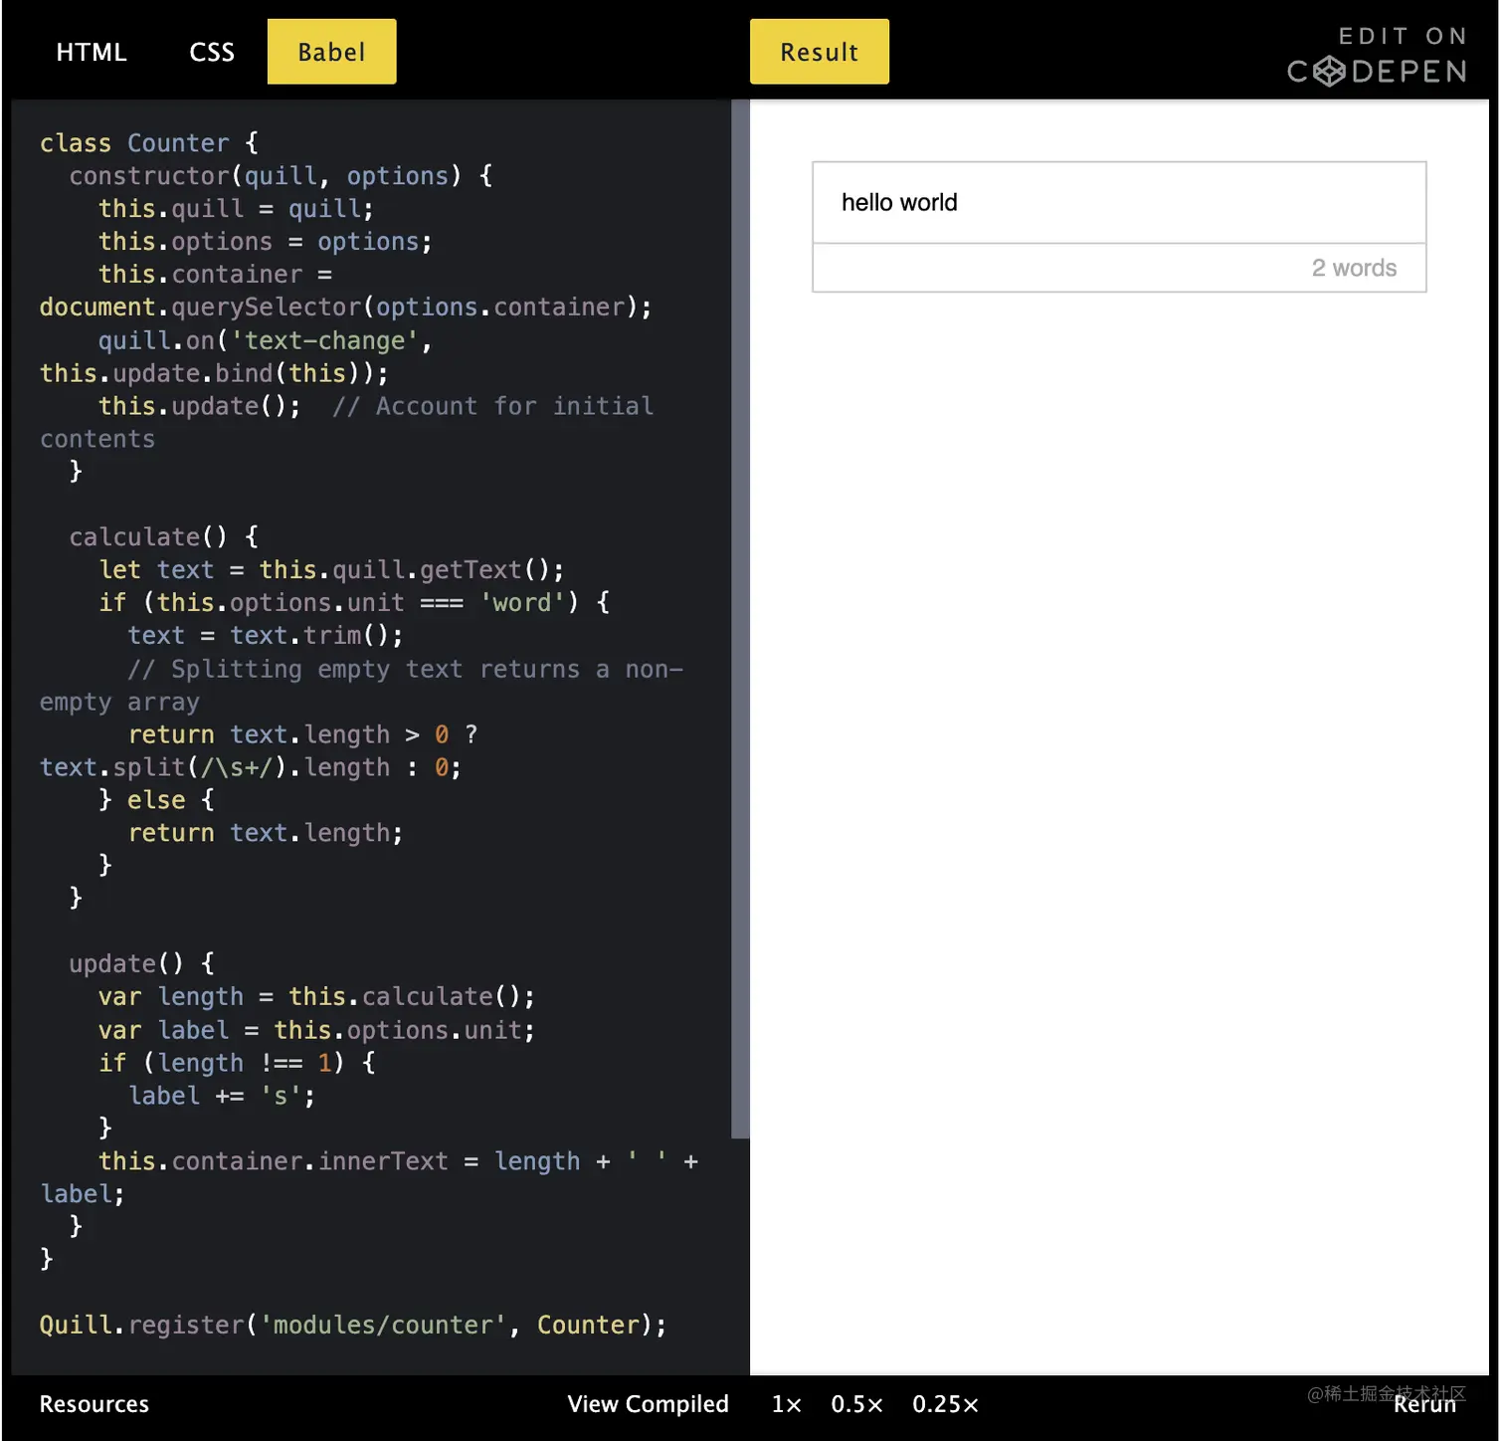Click 'text = text.trim();' line
Image resolution: width=1504 pixels, height=1441 pixels.
click(x=265, y=636)
